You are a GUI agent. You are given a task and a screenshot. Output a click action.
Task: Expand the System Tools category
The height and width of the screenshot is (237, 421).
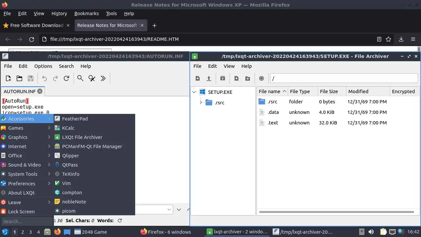27,174
